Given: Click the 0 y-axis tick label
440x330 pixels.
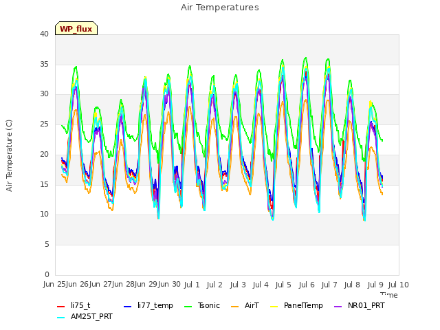Looking at the screenshot, I should tap(47, 274).
